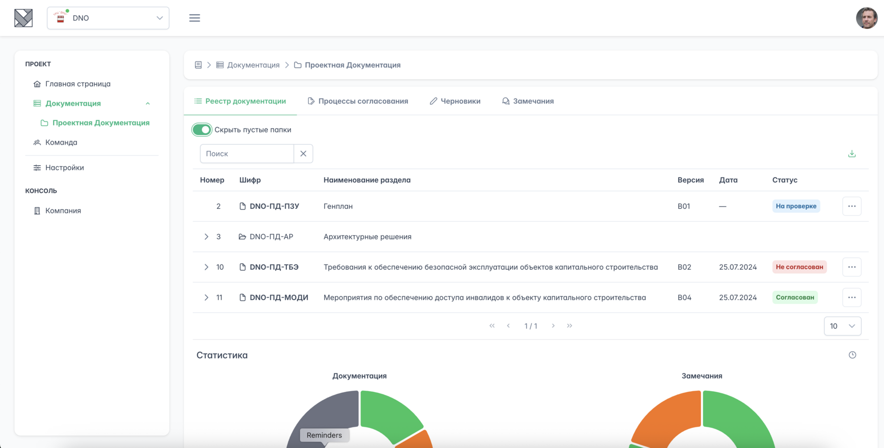
Task: Open the DNO project selector dropdown
Action: tap(108, 18)
